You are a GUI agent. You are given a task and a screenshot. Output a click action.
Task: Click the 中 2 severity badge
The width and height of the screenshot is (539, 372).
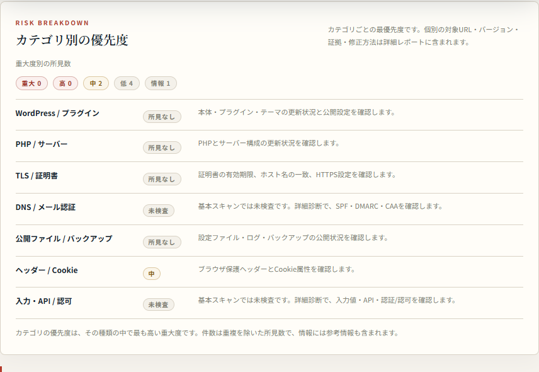click(96, 83)
